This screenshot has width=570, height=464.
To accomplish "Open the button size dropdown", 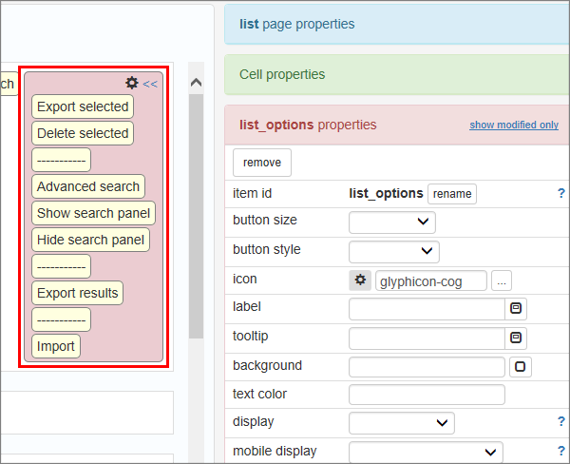I will (391, 222).
